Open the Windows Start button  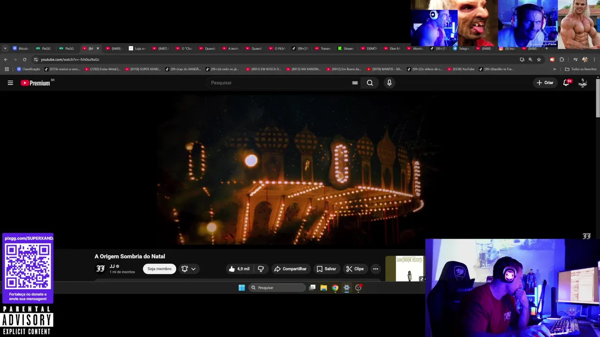pos(241,288)
